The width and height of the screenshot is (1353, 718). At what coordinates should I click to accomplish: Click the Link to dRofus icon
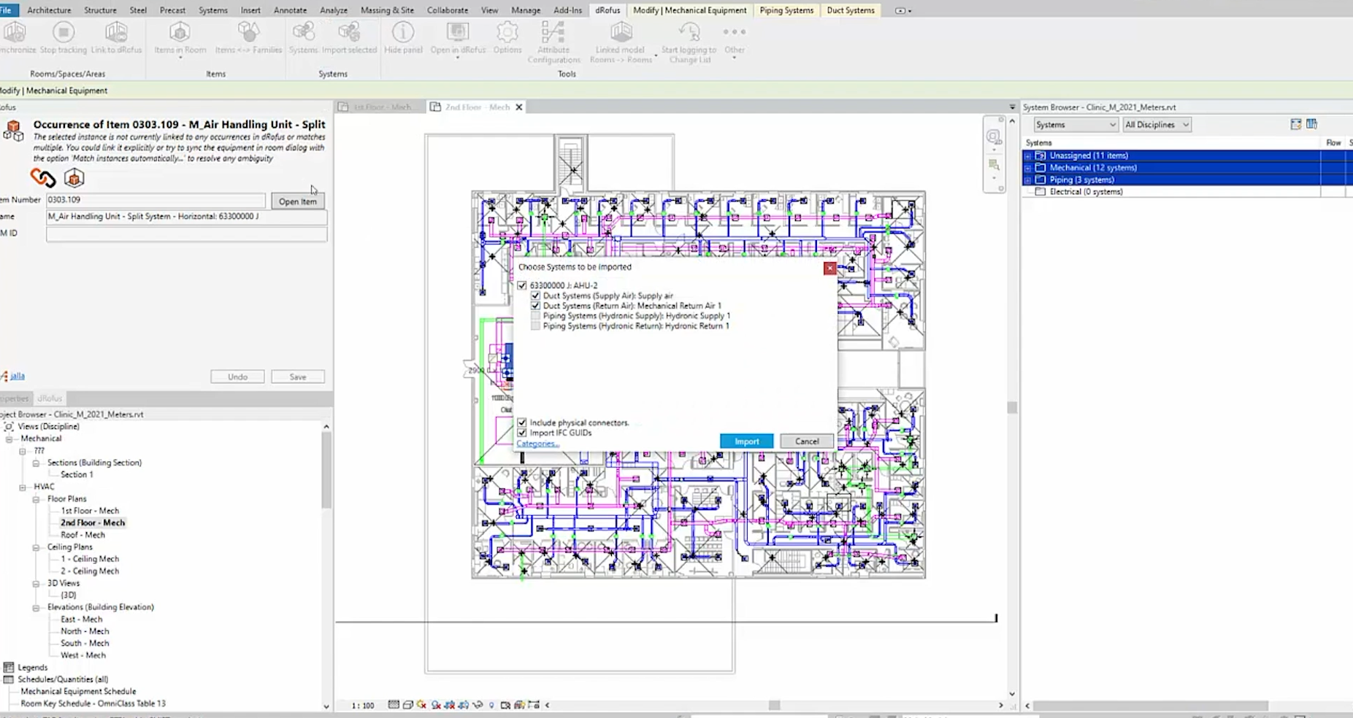[116, 32]
